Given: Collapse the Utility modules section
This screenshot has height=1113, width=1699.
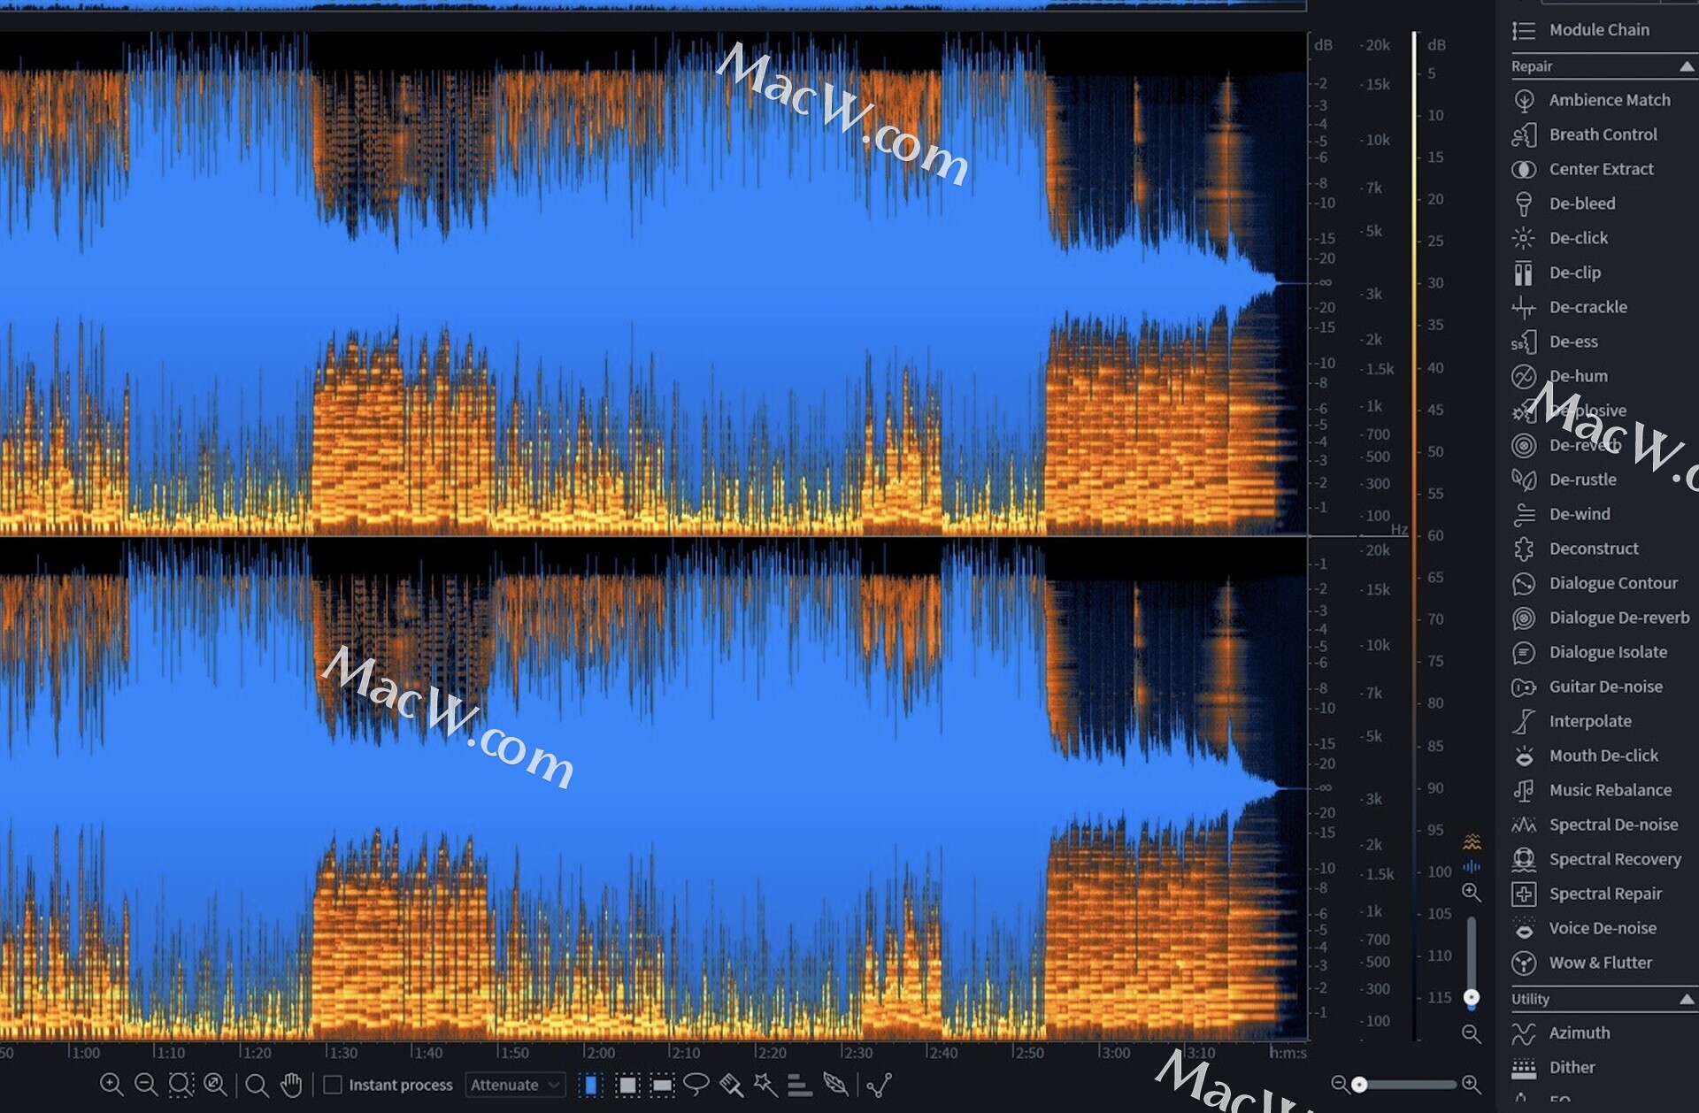Looking at the screenshot, I should [x=1687, y=999].
